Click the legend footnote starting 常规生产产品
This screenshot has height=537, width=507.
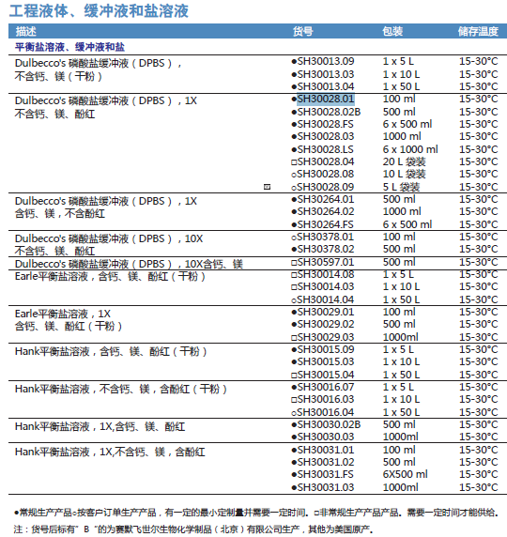pos(256,513)
